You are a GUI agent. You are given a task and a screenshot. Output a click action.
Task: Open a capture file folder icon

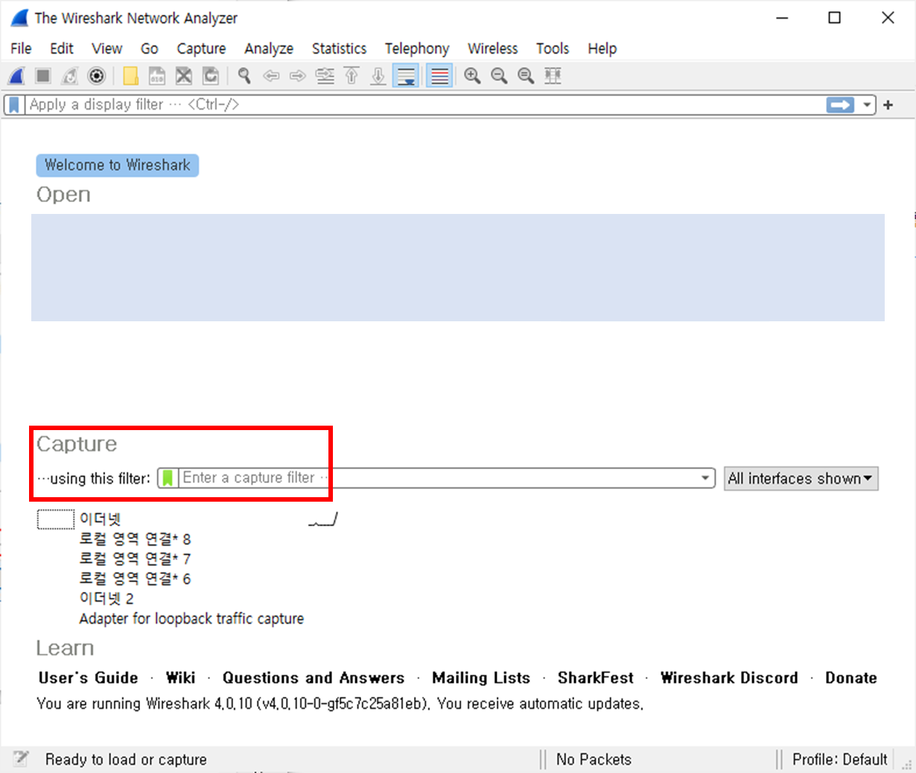[130, 75]
